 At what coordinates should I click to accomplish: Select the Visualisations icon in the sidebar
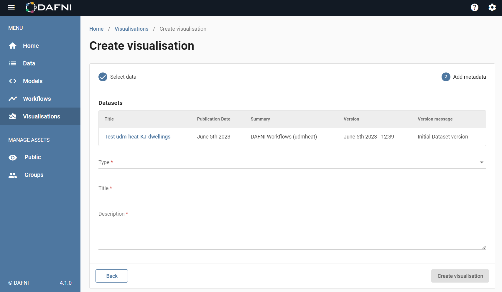(13, 116)
